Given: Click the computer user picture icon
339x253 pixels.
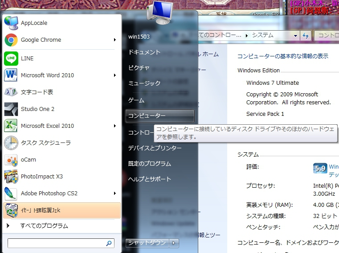Looking at the screenshot, I should (x=159, y=12).
